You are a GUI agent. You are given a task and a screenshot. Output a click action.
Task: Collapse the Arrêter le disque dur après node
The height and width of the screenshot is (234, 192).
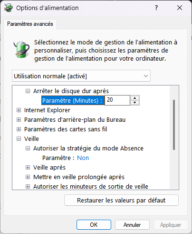[28, 91]
